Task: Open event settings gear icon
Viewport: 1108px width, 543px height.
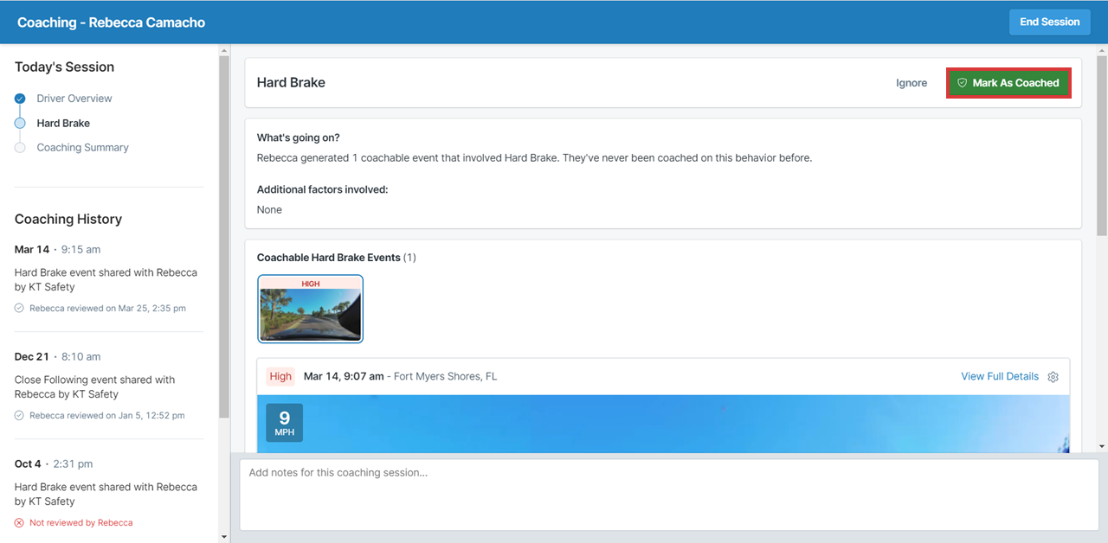Action: pos(1053,377)
